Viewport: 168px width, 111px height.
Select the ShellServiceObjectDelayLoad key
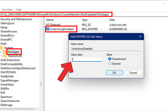click(18, 68)
